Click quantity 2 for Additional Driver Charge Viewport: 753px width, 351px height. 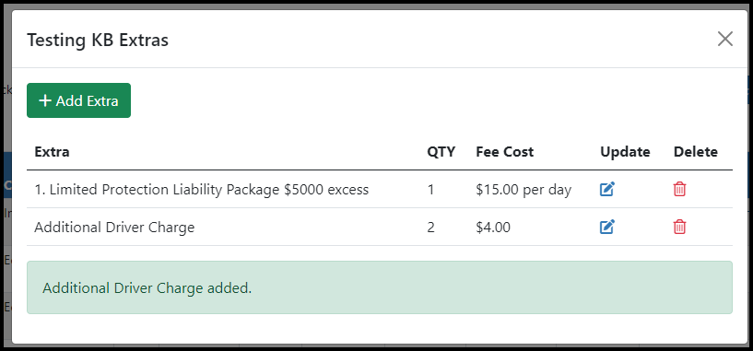click(430, 228)
